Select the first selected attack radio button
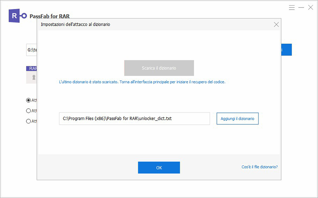Viewport: 318px width, 198px height. (x=28, y=100)
